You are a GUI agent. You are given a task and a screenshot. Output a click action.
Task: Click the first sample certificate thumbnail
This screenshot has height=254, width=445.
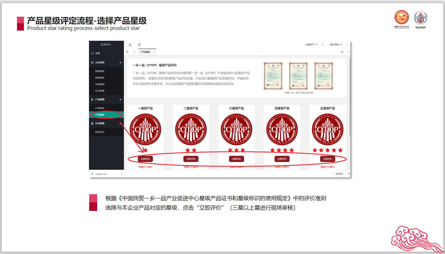pos(273,76)
